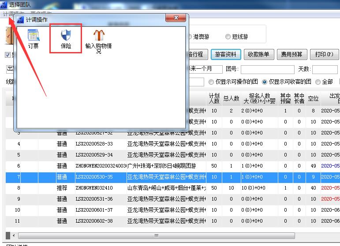
Task: Click the 收款账单 button
Action: coord(258,54)
